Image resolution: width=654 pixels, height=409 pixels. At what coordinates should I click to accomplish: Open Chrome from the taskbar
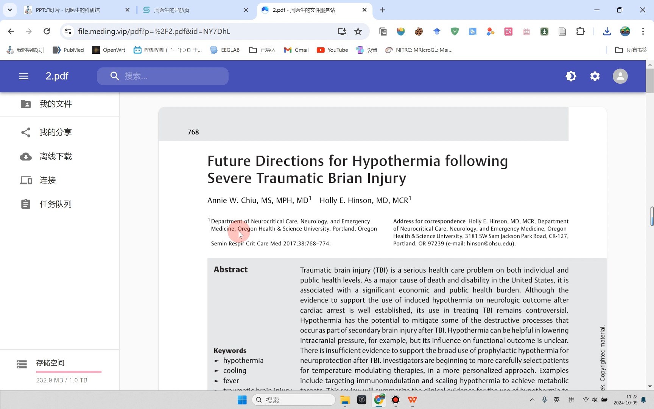point(379,400)
